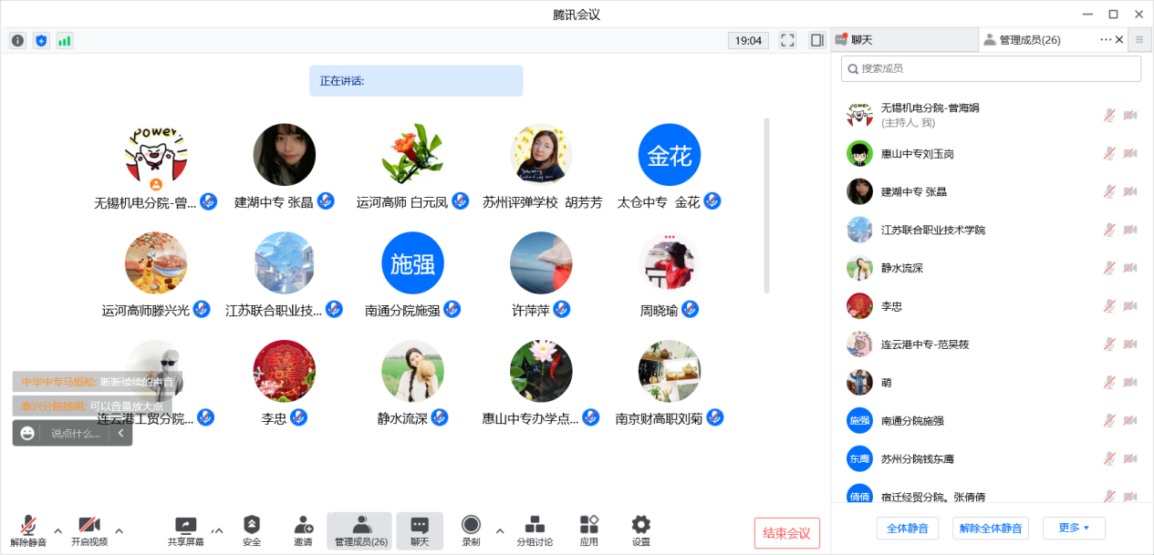Collapse the chat input with arrow
Screen dimensions: 1154x555
coord(121,434)
